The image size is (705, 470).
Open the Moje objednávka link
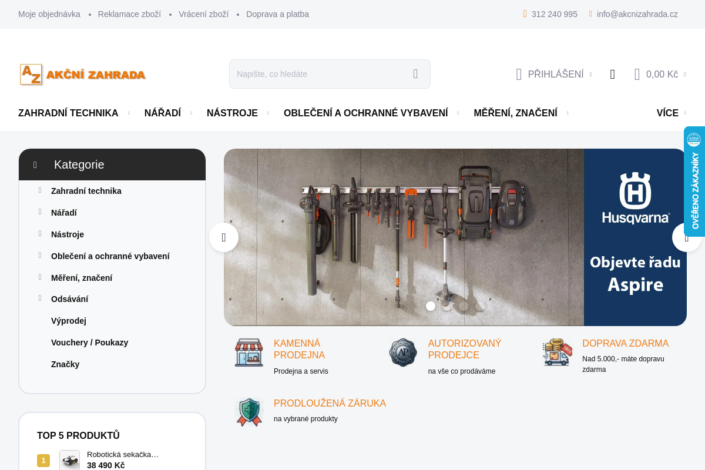49,14
